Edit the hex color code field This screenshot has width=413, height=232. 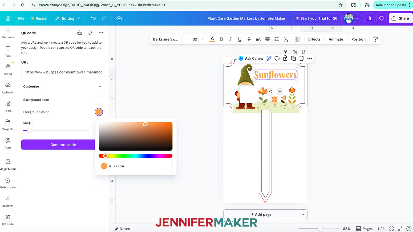[136, 166]
